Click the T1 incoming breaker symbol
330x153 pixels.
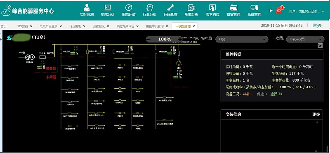[x=43, y=57]
